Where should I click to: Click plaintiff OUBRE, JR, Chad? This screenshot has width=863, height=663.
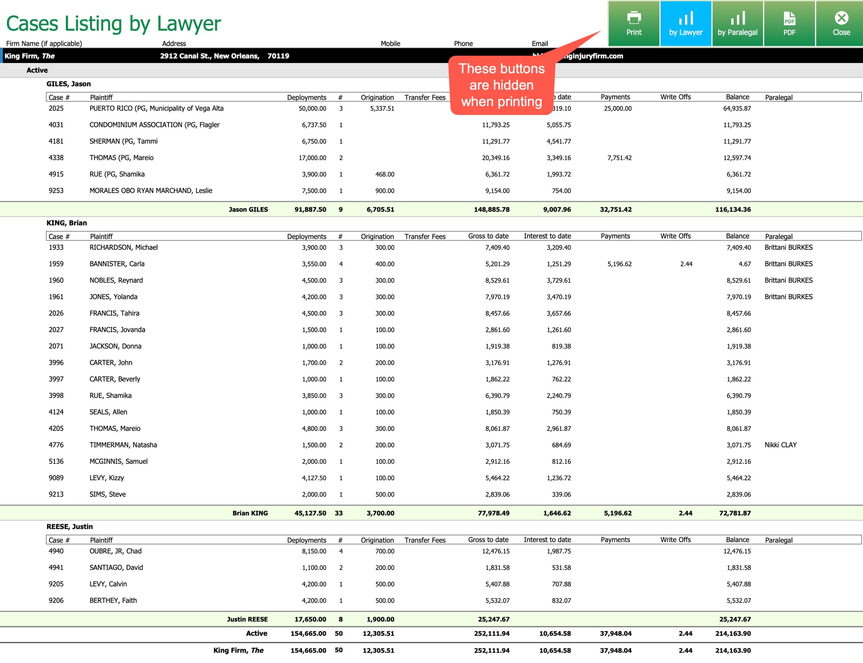[x=116, y=551]
